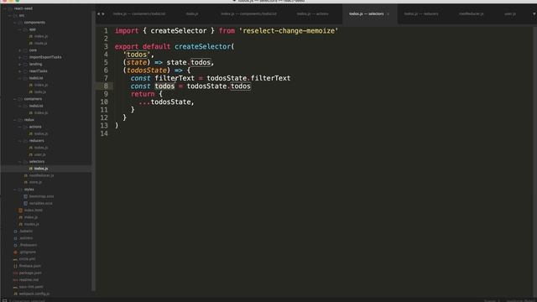Collapse the selectors folder
Viewport: 537px width, 302px height.
click(19, 162)
